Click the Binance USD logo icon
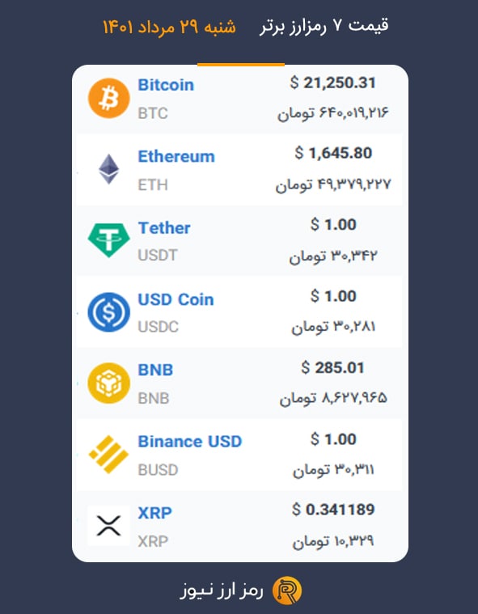 [x=109, y=455]
